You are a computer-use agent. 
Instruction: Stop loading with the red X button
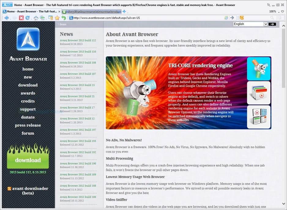click(x=21, y=18)
